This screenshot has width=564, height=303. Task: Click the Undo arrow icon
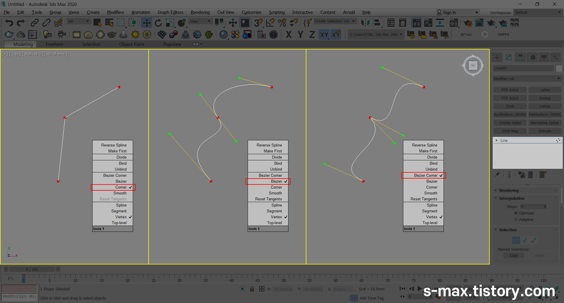point(9,23)
